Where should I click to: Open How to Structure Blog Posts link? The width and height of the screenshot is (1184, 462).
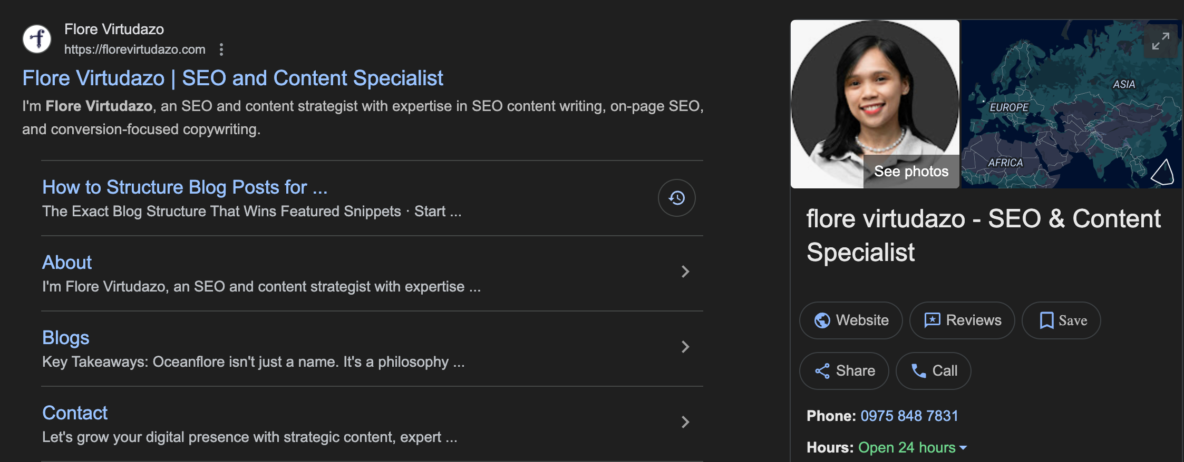tap(185, 187)
